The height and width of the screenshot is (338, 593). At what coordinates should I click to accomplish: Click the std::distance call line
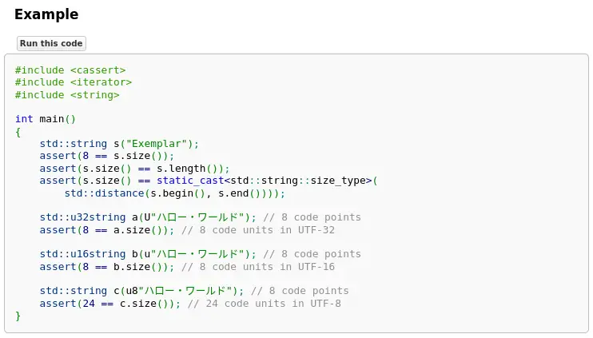(x=174, y=193)
